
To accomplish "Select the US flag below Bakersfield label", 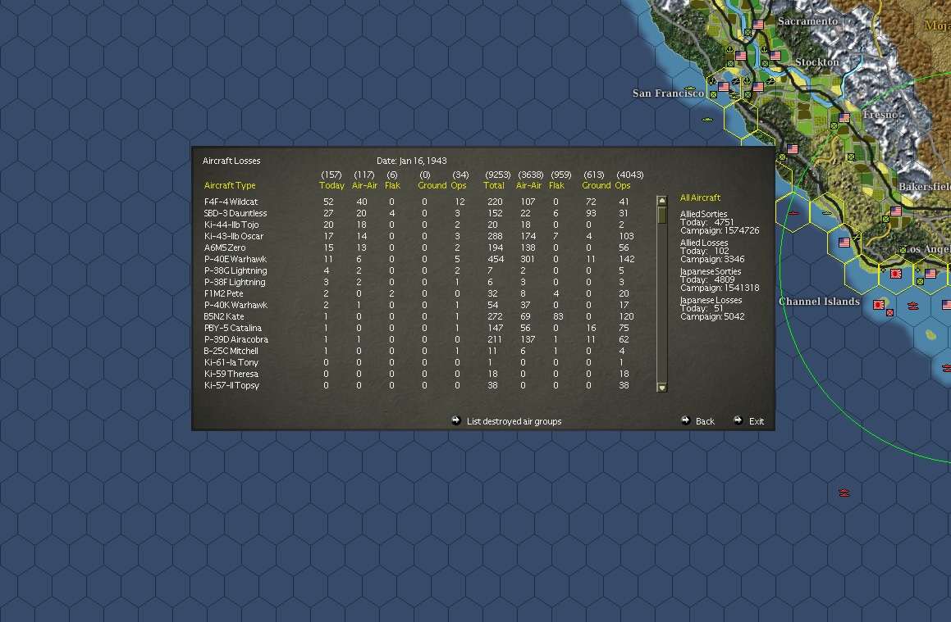I will [x=896, y=211].
